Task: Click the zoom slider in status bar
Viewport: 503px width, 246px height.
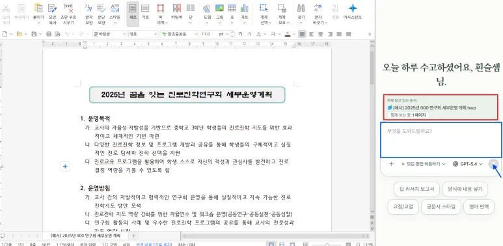Action: pyautogui.click(x=327, y=245)
